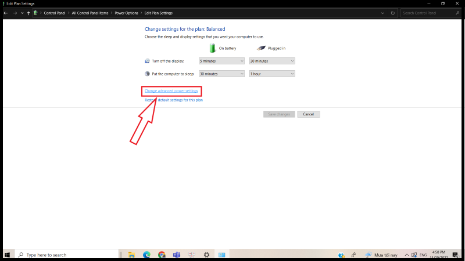This screenshot has height=261, width=465.
Task: Open Control Panel breadcrumb
Action: click(55, 13)
